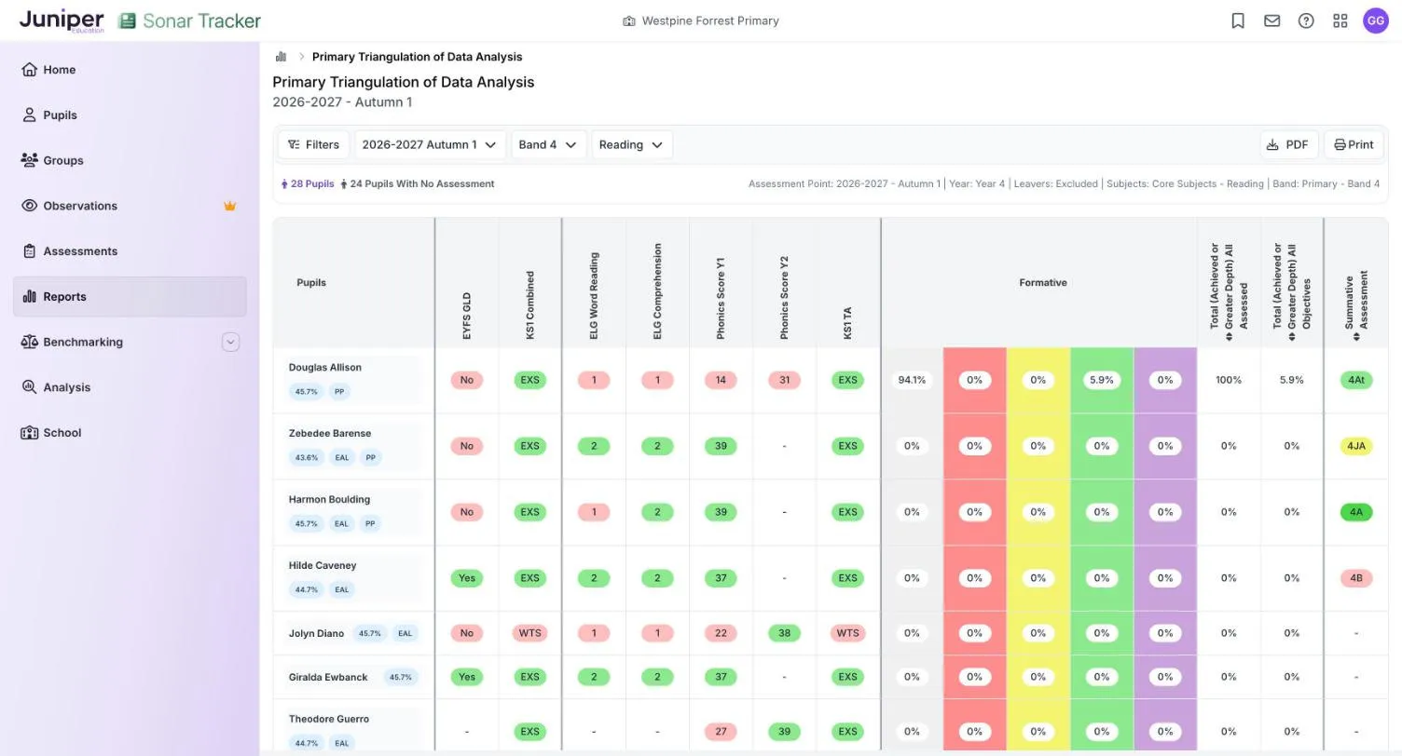Click the Sonar Tracker logo
The width and height of the screenshot is (1402, 756).
pos(190,20)
